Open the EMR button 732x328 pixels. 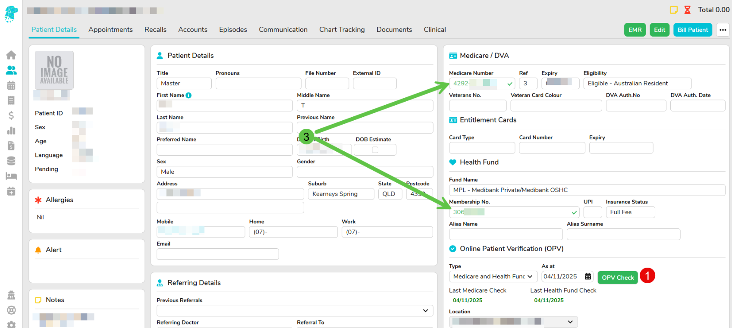tap(635, 30)
